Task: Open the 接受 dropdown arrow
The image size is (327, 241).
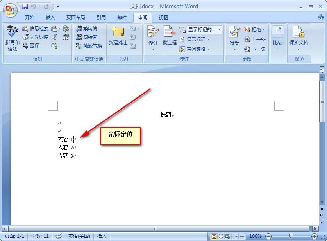Action: pyautogui.click(x=234, y=50)
